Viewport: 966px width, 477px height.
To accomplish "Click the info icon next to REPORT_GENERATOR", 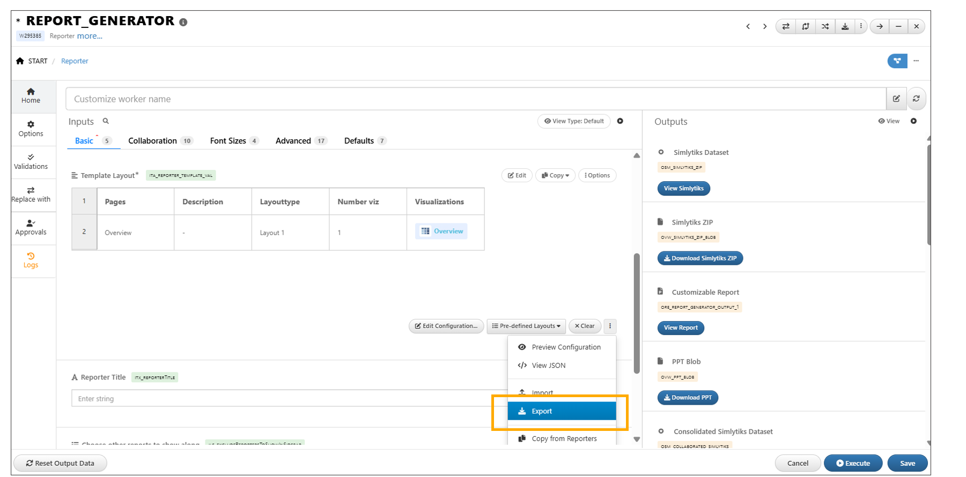I will 183,22.
